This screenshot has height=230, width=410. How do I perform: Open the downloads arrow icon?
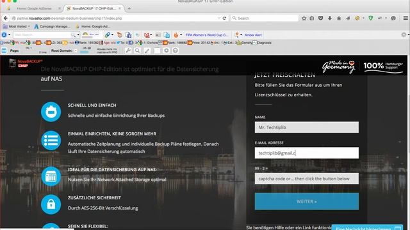tap(330, 19)
